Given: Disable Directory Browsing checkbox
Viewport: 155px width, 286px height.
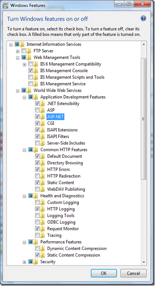Looking at the screenshot, I should (x=37, y=163).
